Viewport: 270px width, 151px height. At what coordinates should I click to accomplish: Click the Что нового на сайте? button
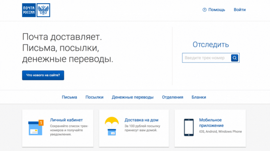pos(43,75)
